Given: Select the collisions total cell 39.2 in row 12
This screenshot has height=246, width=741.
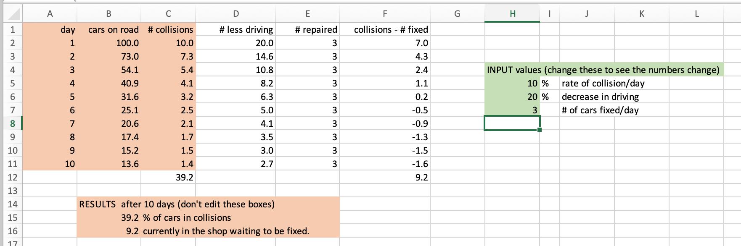Looking at the screenshot, I should click(x=168, y=177).
